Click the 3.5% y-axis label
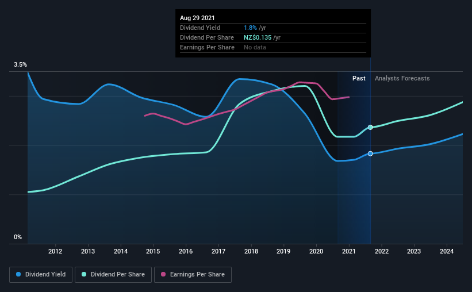Viewport: 472px width, 292px height. [x=20, y=65]
